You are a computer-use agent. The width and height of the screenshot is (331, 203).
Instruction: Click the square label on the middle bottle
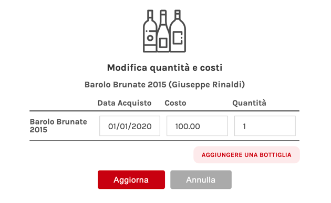click(x=163, y=43)
